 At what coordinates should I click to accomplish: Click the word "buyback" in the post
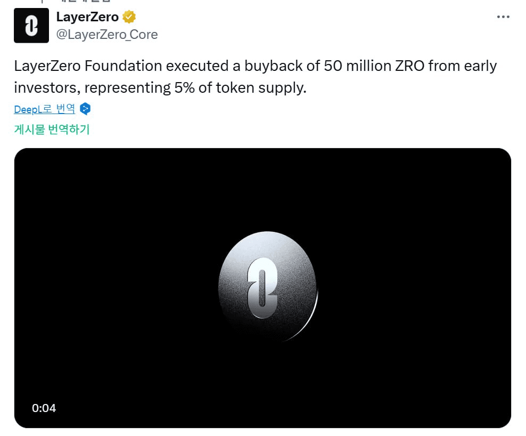[272, 66]
